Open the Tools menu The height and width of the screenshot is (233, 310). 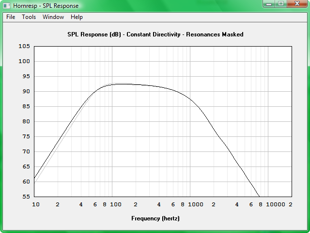29,17
